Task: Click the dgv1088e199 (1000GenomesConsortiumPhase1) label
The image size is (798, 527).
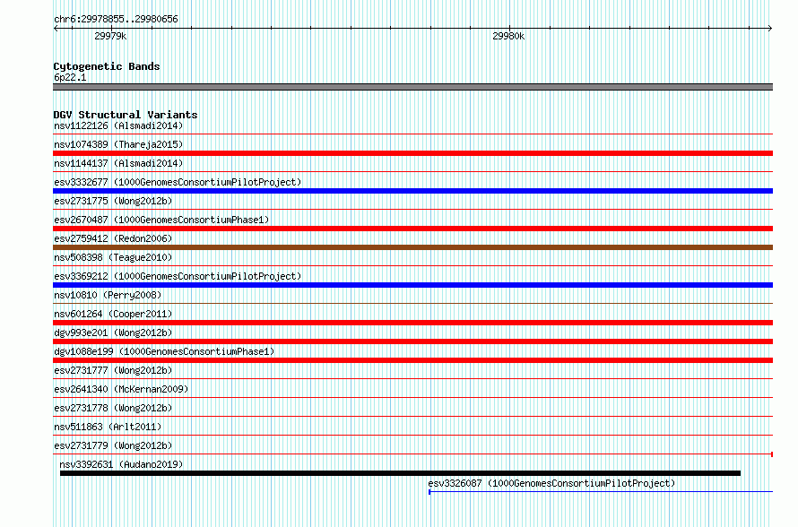Action: click(x=164, y=351)
